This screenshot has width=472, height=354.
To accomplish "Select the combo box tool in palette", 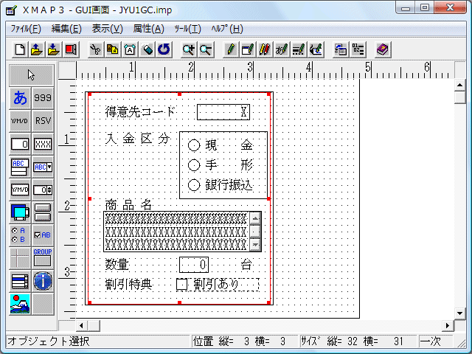I will [x=43, y=167].
